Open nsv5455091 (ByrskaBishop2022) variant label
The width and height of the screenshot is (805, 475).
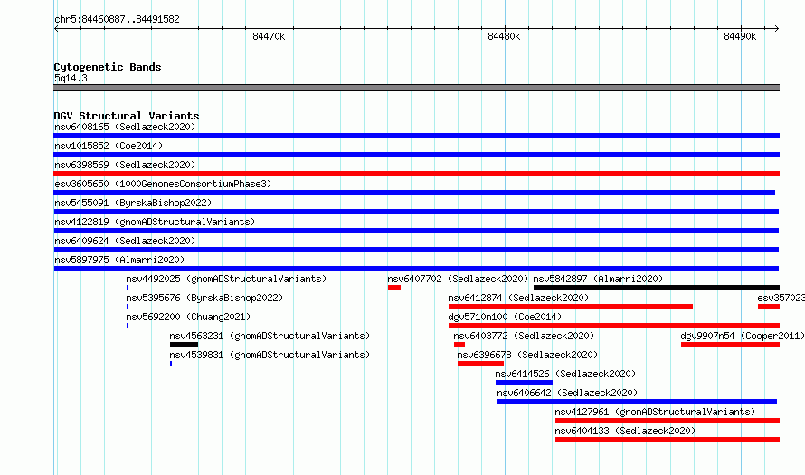(133, 203)
